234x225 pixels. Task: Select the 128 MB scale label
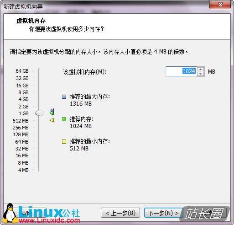point(21,134)
